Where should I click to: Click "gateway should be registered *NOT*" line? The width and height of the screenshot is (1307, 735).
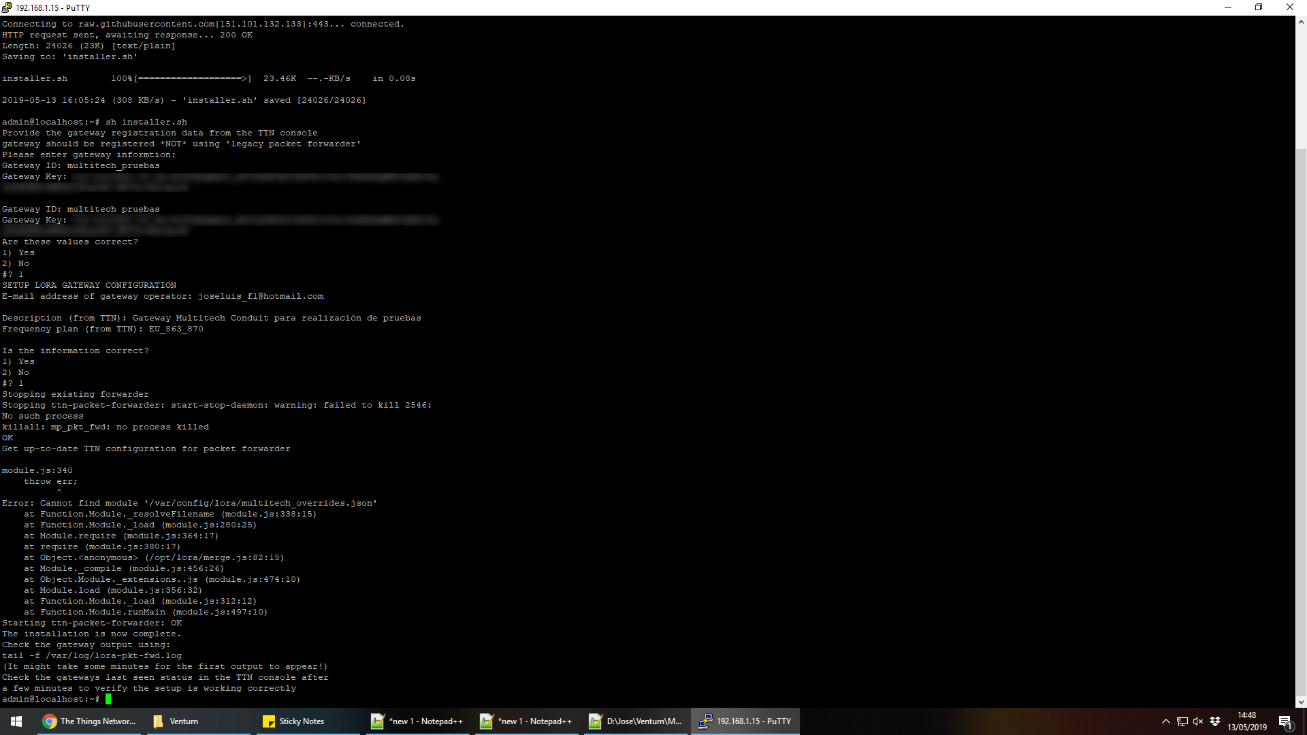(182, 144)
